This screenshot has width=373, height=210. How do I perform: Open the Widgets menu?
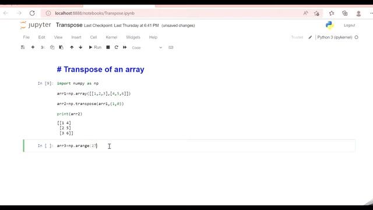(x=133, y=37)
